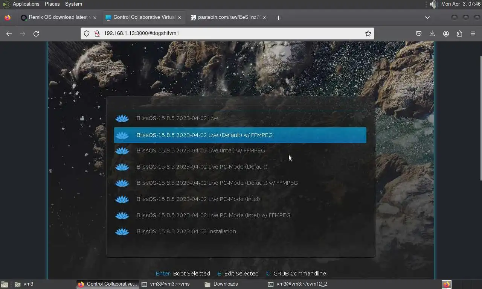Open the Pocket save icon
Screen dimensions: 482x289
tap(419, 34)
